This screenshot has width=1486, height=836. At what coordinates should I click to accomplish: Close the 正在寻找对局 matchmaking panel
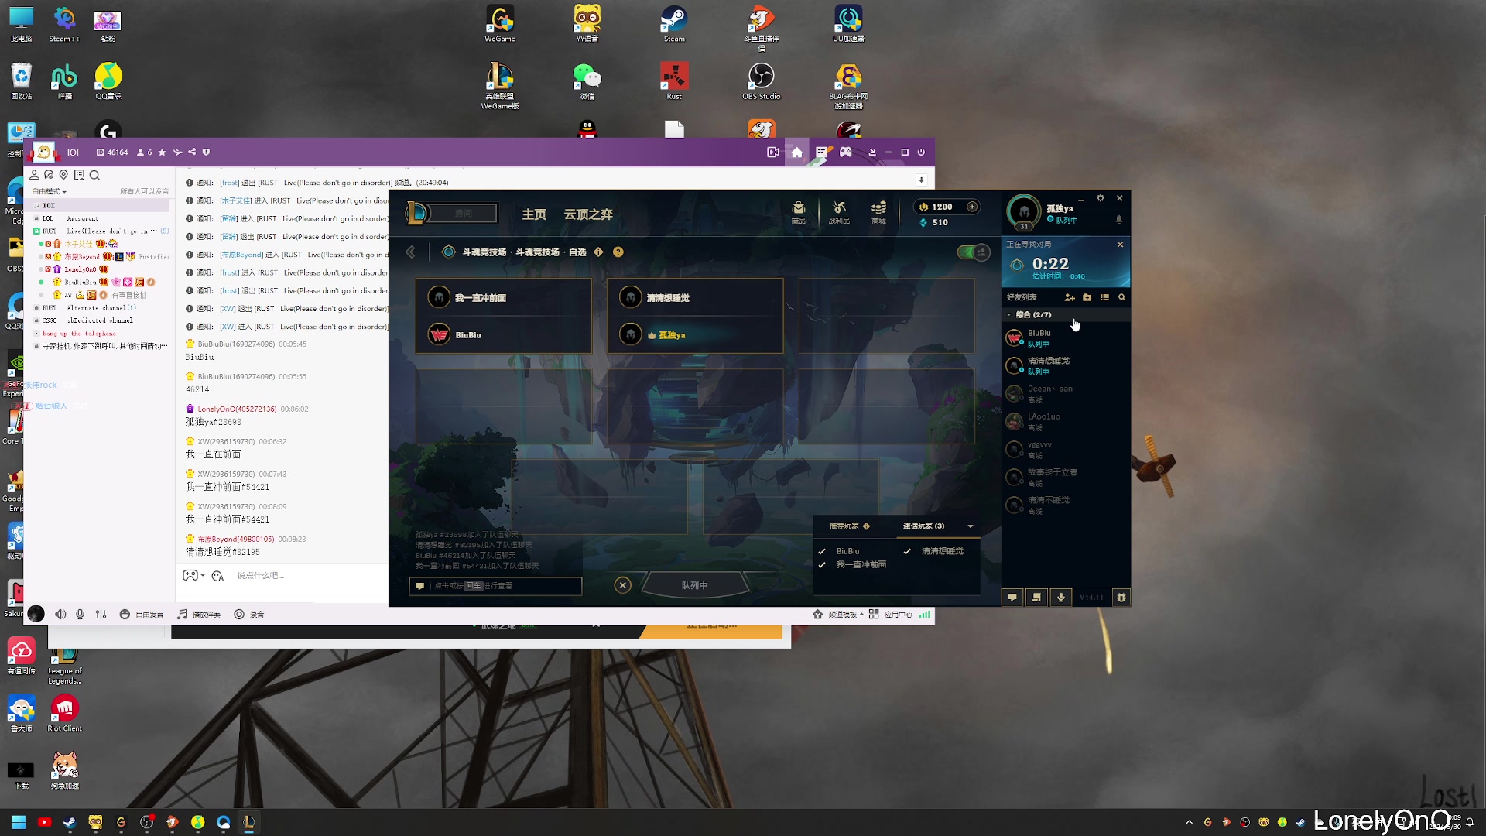[1120, 244]
